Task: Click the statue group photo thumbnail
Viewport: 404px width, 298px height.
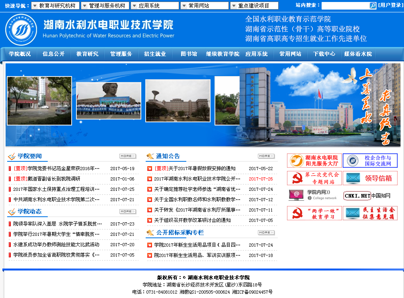Action: pyautogui.click(x=109, y=100)
